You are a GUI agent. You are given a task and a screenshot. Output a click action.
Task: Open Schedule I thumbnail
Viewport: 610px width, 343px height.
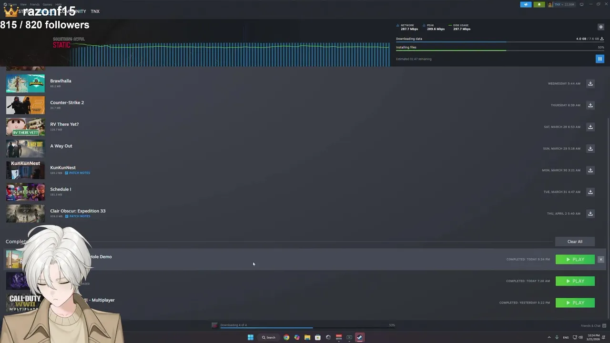[x=25, y=192]
